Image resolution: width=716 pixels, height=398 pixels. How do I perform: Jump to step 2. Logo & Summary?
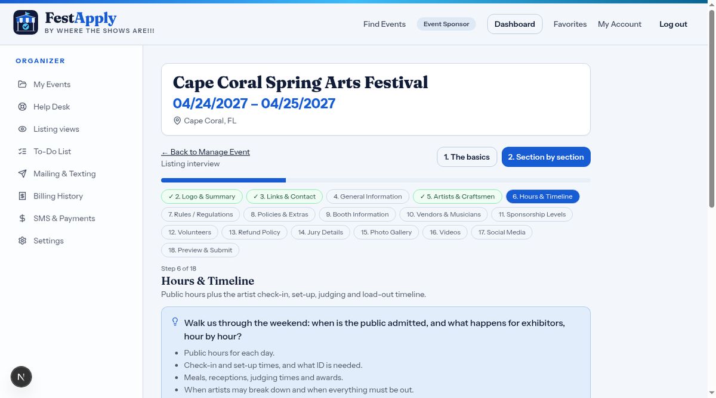coord(202,197)
